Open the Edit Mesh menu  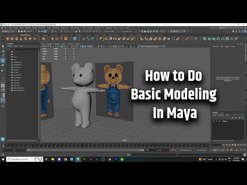56,28
